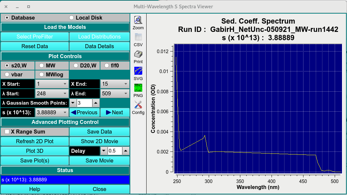Advance to the Next s value
347x195 pixels.
115,112
